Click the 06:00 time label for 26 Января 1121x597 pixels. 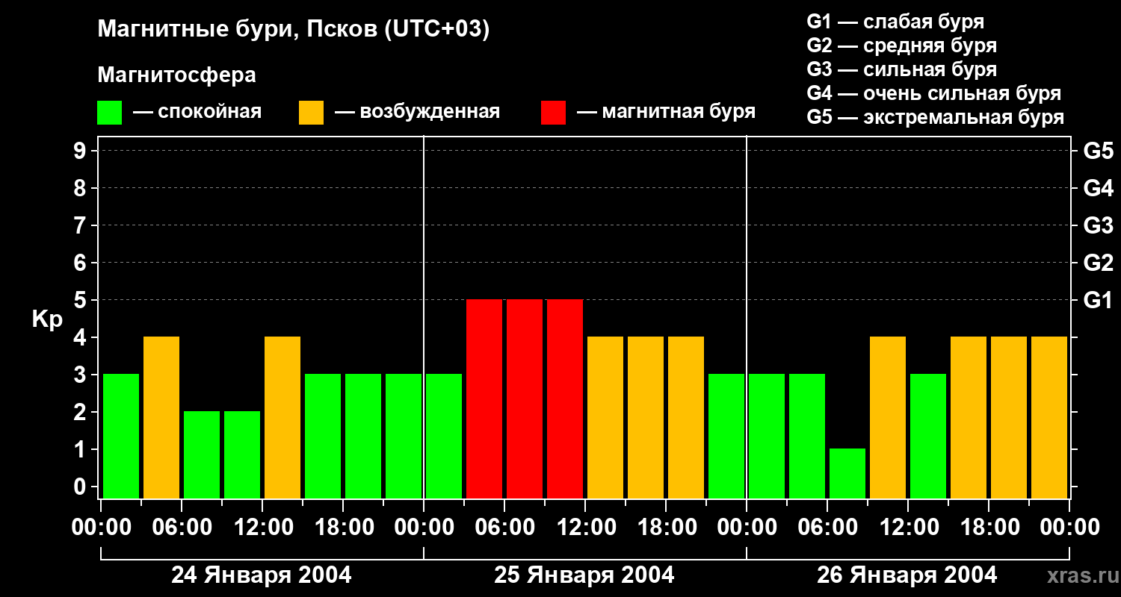tap(827, 527)
